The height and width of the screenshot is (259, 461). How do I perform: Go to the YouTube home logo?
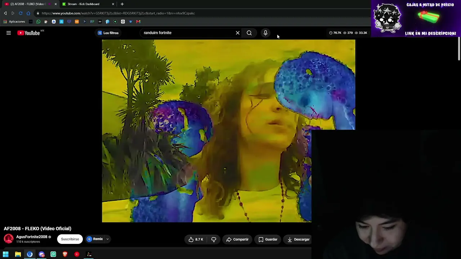[x=28, y=33]
